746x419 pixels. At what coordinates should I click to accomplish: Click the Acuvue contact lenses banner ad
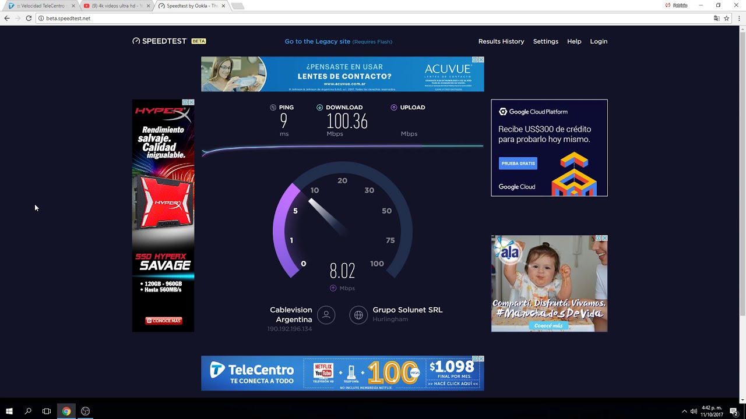click(343, 74)
